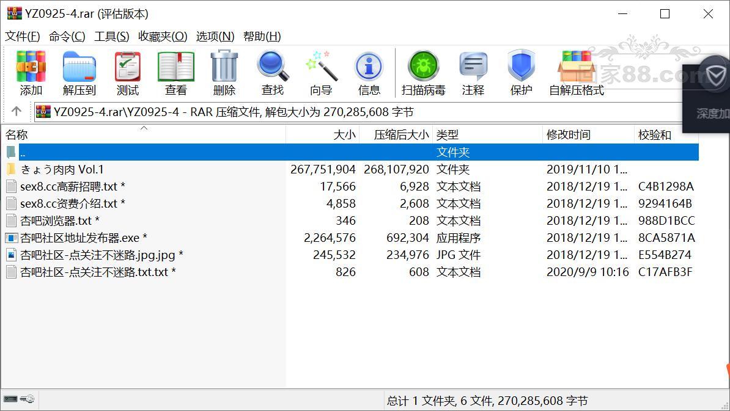Open the 选项(N) menu

[215, 36]
